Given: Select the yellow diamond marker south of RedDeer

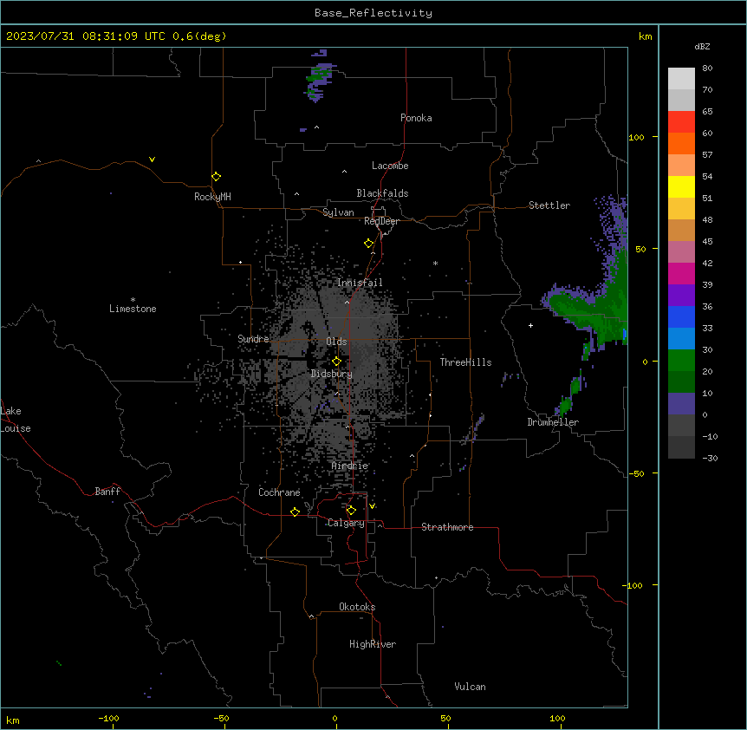Looking at the screenshot, I should click(369, 244).
